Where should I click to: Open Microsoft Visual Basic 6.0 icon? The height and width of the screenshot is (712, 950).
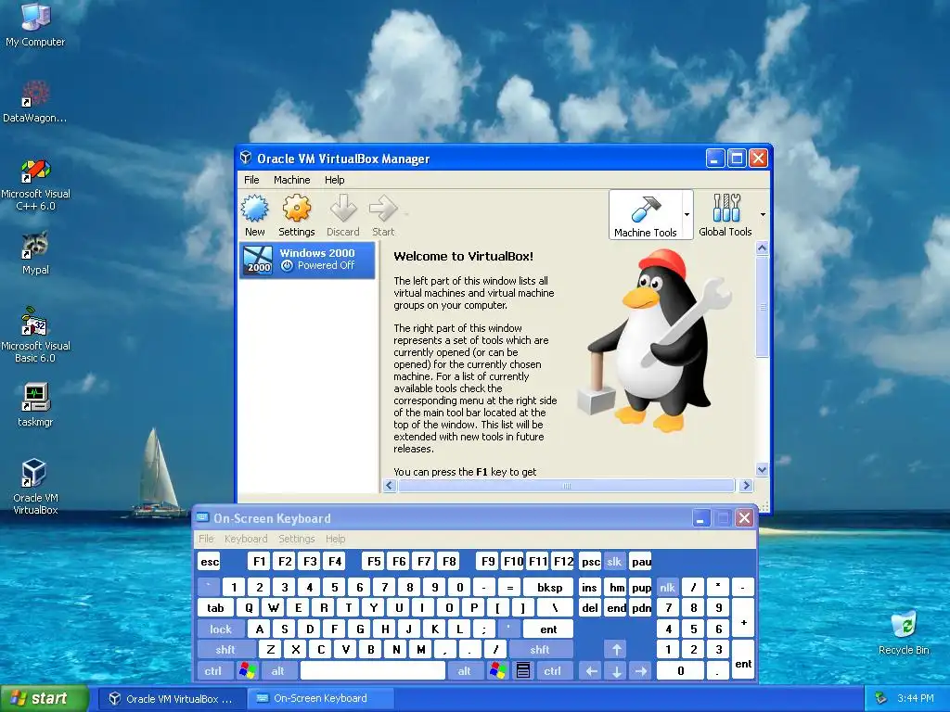coord(35,335)
